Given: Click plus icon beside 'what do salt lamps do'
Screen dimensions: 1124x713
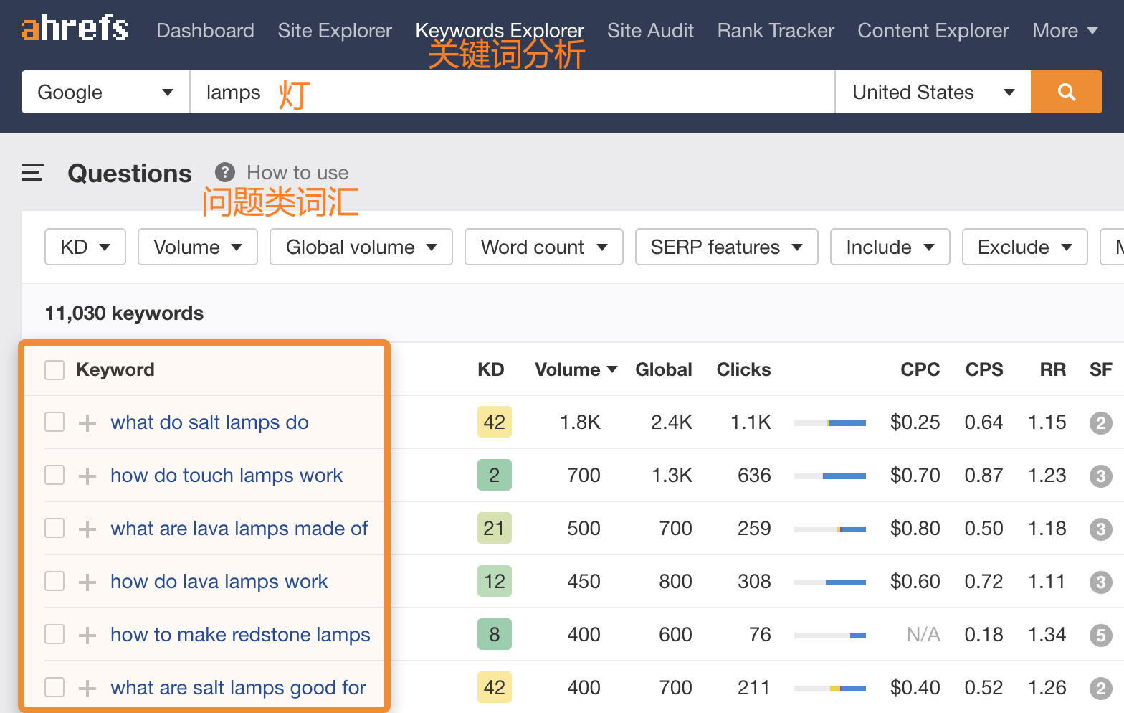Looking at the screenshot, I should pos(87,422).
